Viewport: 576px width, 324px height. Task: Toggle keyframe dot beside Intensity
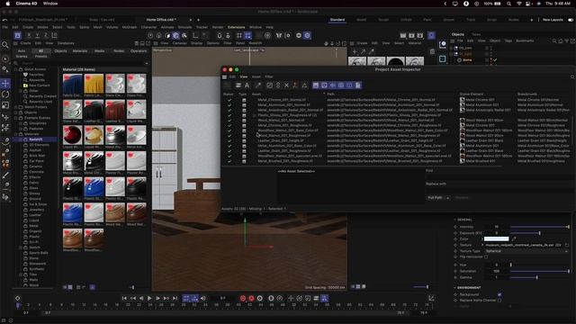(x=456, y=227)
